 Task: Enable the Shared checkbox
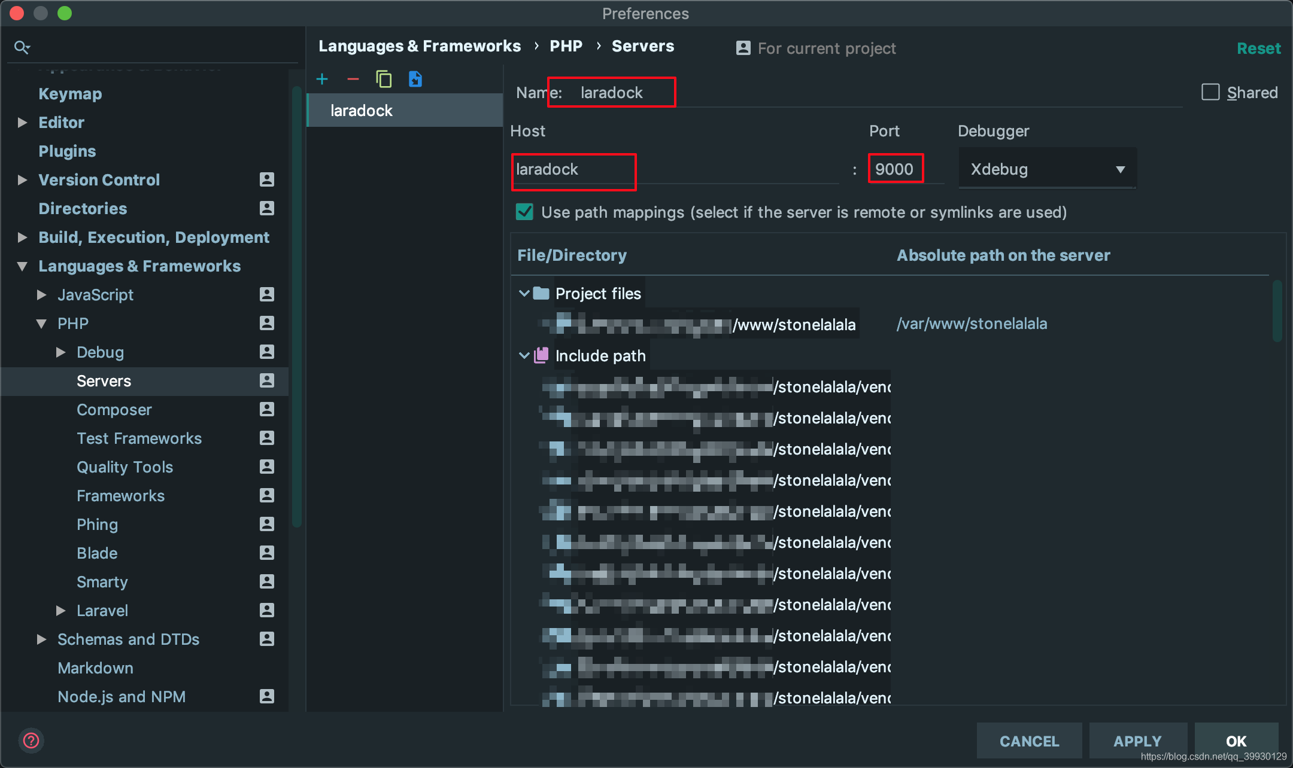[x=1210, y=92]
